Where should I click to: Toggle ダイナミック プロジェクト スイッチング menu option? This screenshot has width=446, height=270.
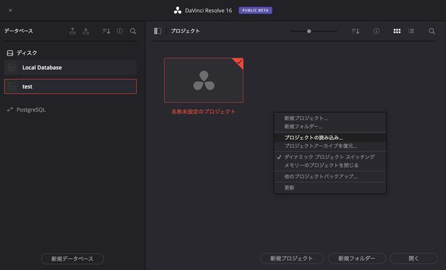[329, 157]
